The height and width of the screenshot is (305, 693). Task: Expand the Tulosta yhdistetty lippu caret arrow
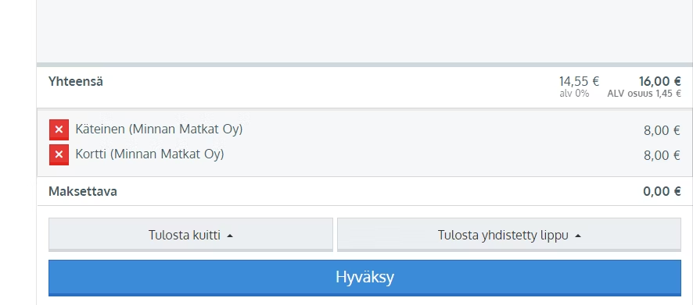tap(578, 236)
